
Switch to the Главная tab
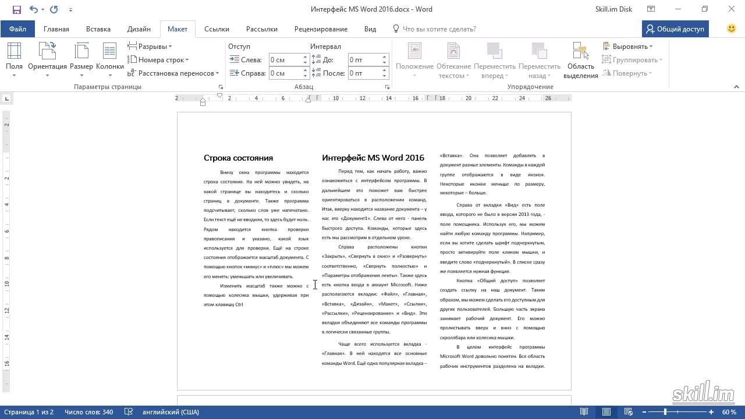pyautogui.click(x=56, y=29)
